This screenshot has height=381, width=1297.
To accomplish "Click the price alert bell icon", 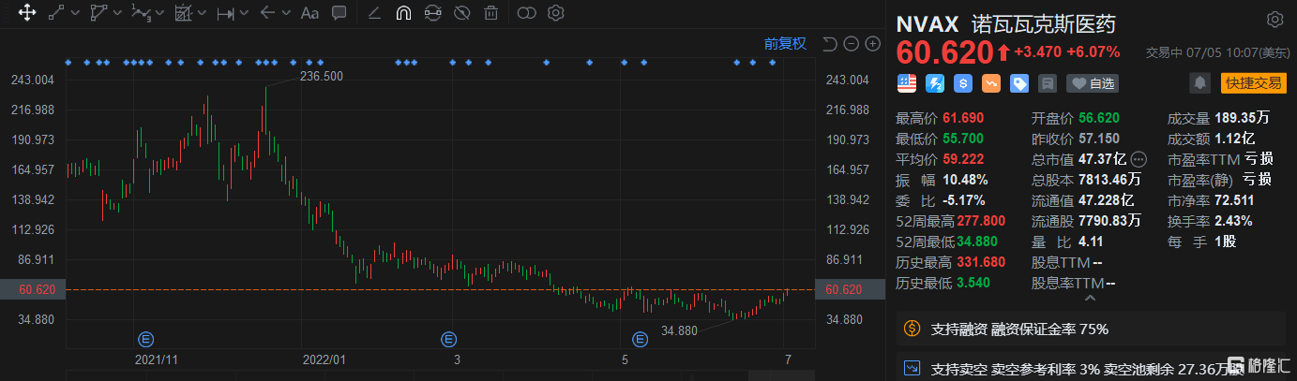I will pyautogui.click(x=1199, y=83).
